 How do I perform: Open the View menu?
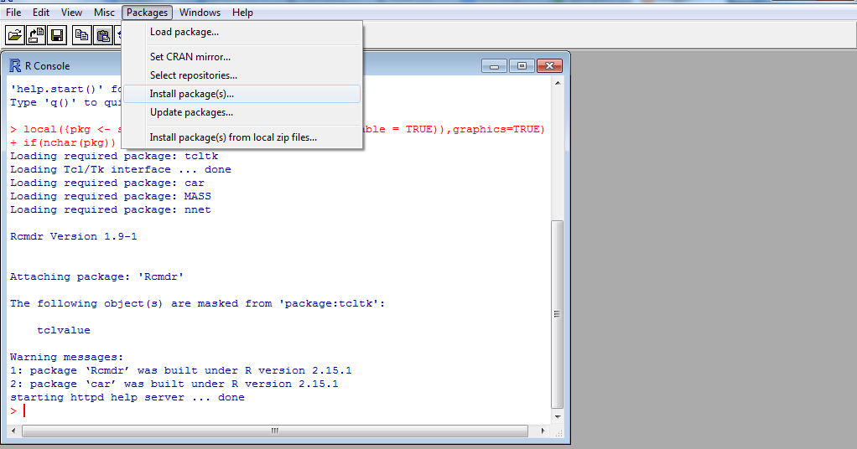(x=71, y=12)
